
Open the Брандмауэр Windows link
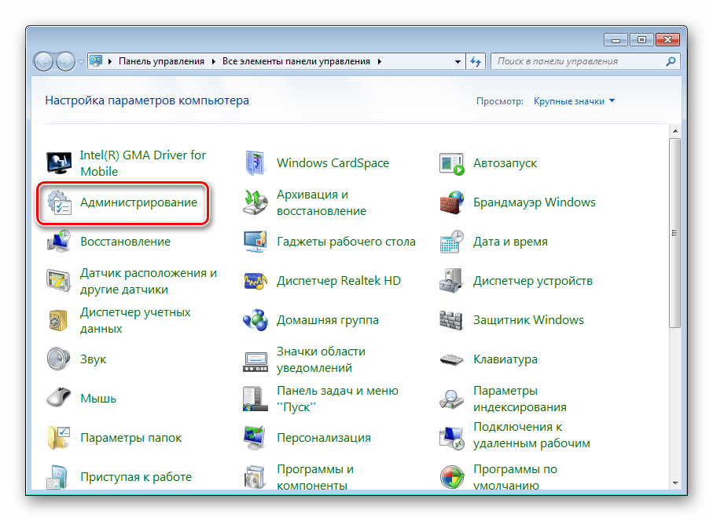click(x=535, y=202)
